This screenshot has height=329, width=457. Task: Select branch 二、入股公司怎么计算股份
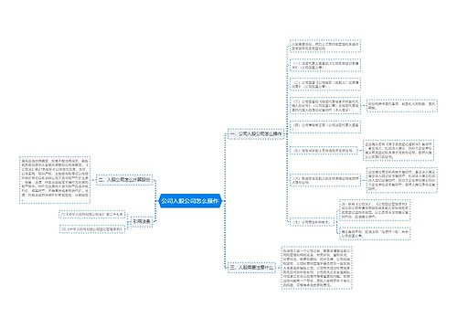coord(124,180)
